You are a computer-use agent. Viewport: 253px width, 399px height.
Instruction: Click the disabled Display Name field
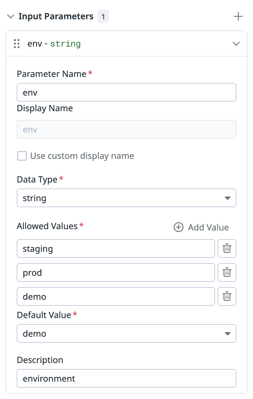click(x=126, y=129)
